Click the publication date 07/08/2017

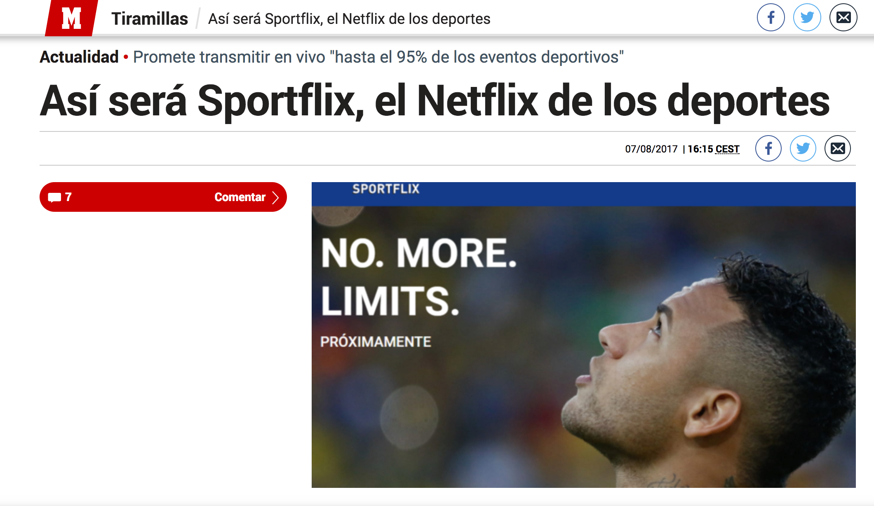651,149
